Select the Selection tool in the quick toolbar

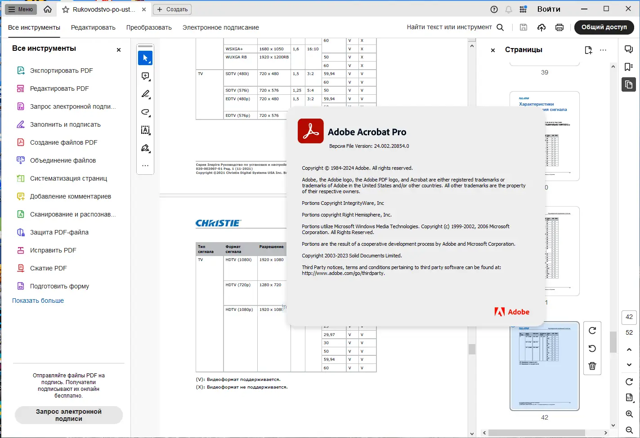tap(145, 58)
